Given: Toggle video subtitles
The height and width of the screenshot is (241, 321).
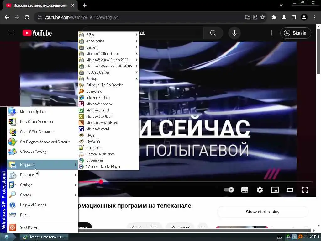Looking at the screenshot, I should (245, 190).
